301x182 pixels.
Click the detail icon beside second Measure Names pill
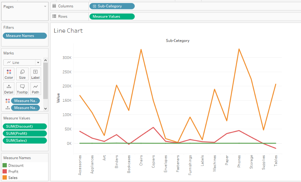[7, 108]
